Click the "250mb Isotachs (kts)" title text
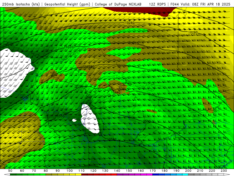Screen dimensions: 234x176 [21, 4]
